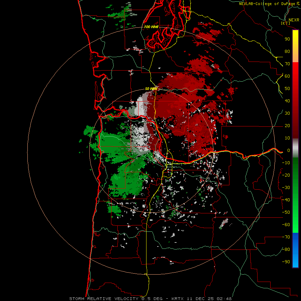Click the 40 value on the velocity scale

point(287,101)
